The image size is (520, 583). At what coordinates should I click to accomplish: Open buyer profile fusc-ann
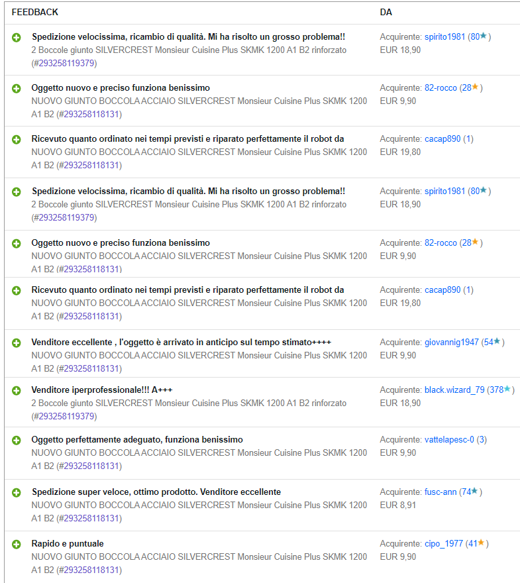[x=441, y=492]
